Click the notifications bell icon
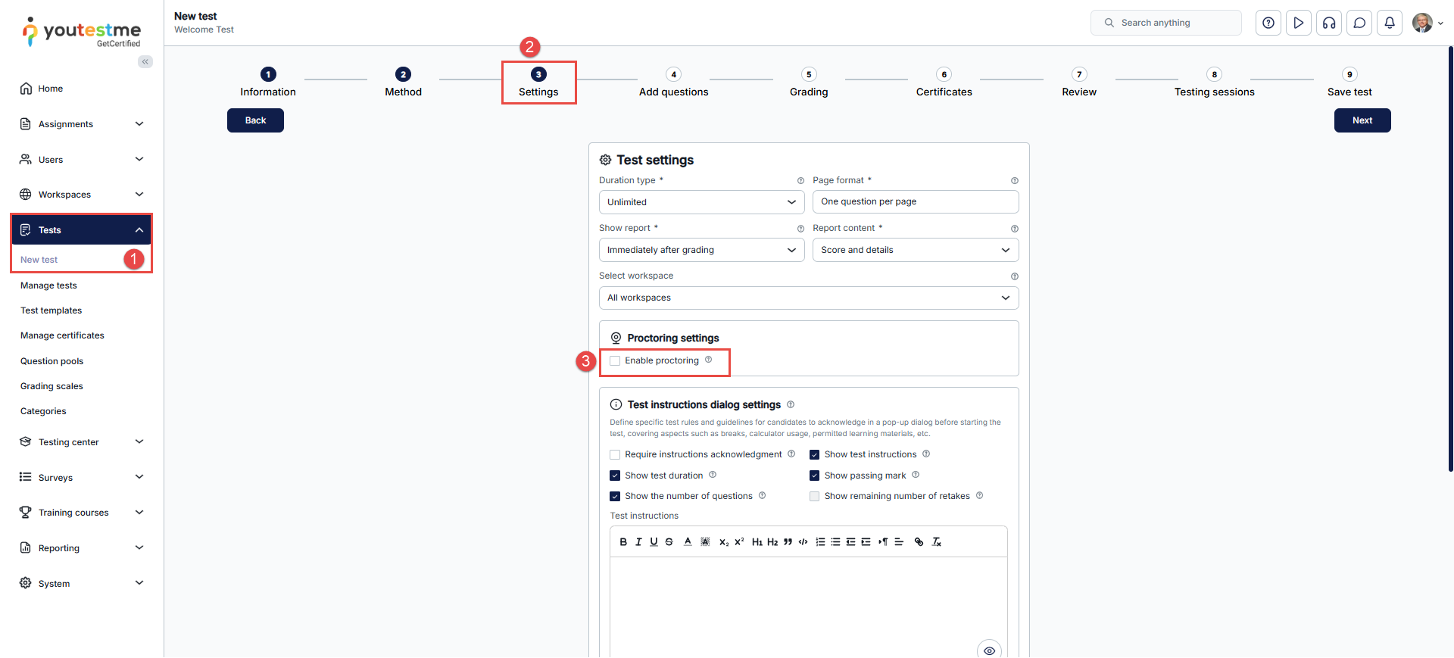The image size is (1454, 658). point(1390,23)
